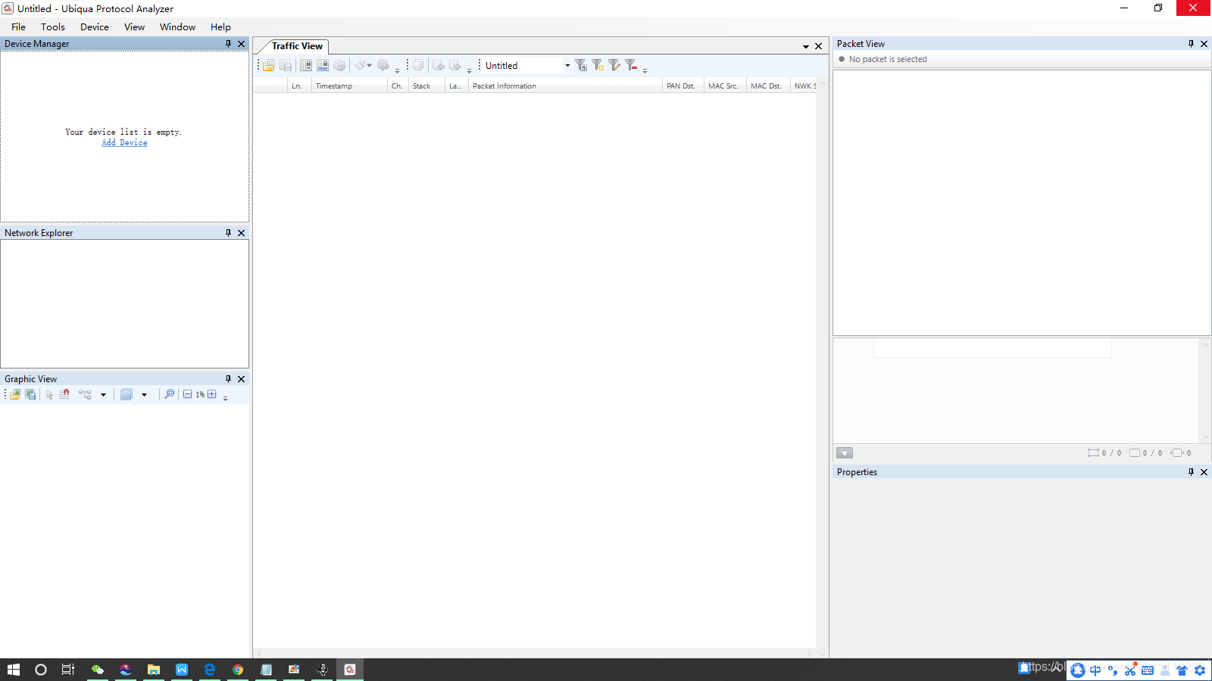The height and width of the screenshot is (681, 1212).
Task: Toggle auto-hide pin on Properties panel
Action: [x=1191, y=472]
